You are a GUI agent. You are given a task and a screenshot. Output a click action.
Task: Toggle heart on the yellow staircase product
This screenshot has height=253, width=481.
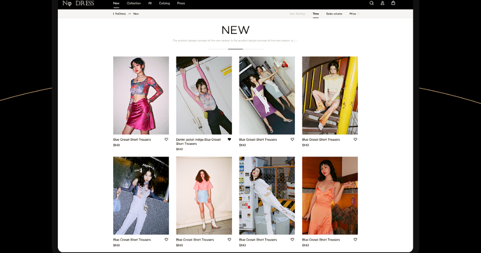pos(355,140)
